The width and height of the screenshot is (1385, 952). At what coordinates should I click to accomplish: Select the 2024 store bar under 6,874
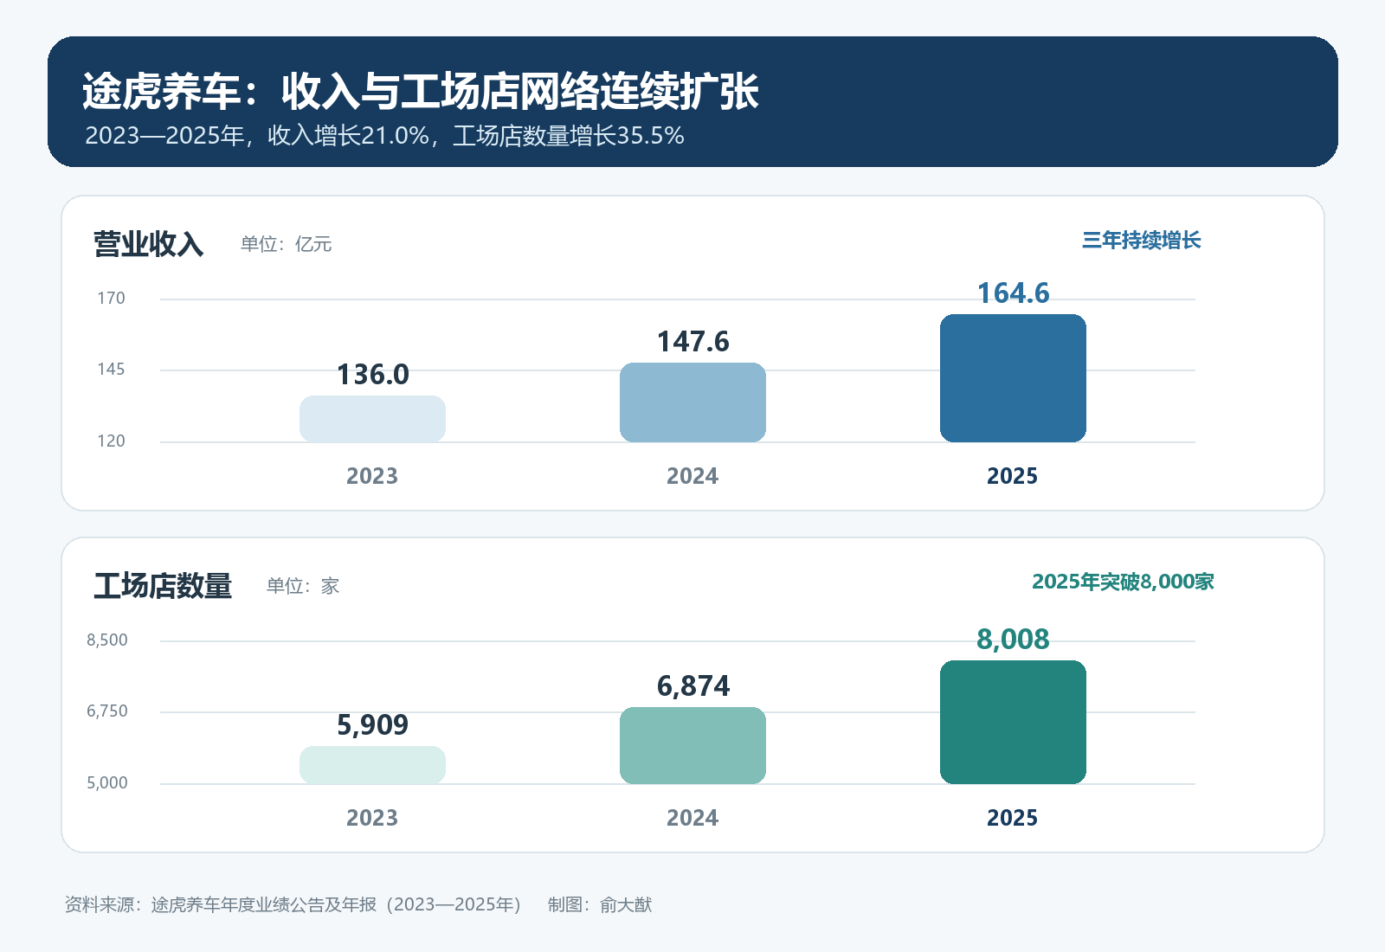click(x=693, y=745)
